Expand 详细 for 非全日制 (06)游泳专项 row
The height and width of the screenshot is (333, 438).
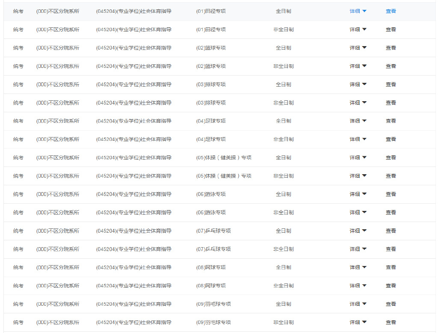click(x=358, y=213)
